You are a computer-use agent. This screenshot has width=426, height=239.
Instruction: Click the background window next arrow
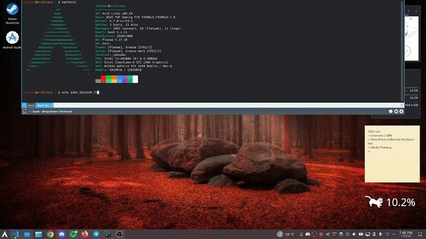pos(416,11)
